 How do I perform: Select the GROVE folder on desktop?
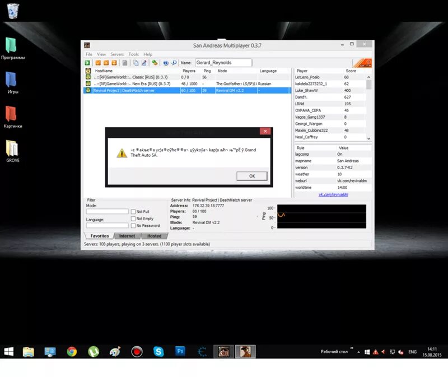tap(12, 151)
